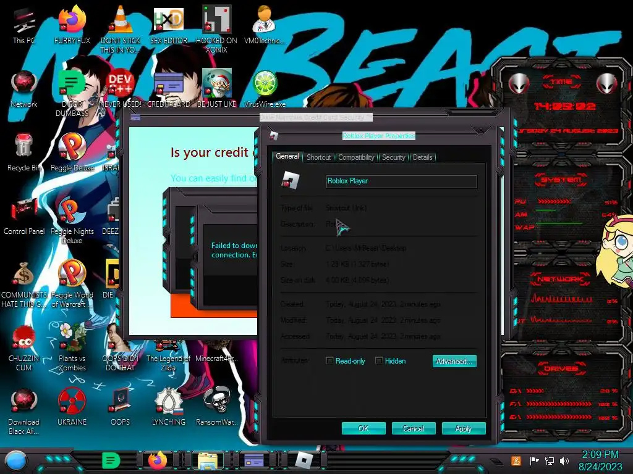Select the Download Black Ali... desktop icon
This screenshot has width=633, height=474.
[24, 411]
